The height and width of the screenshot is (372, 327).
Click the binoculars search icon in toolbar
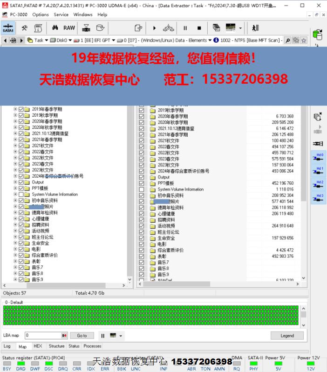point(54,28)
